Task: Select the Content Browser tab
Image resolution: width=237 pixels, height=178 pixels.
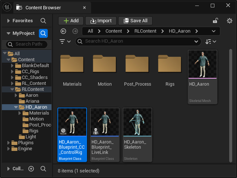Action: pos(52,7)
